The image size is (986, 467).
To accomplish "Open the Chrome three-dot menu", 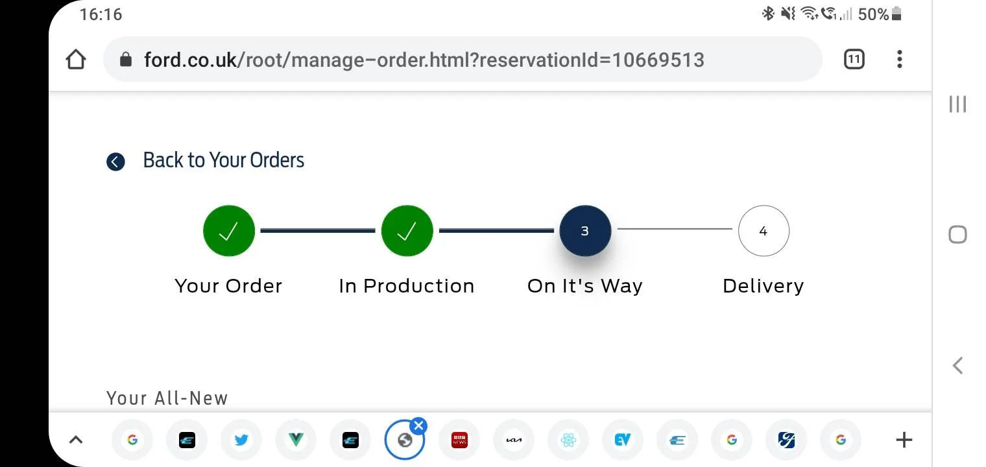I will click(x=899, y=60).
